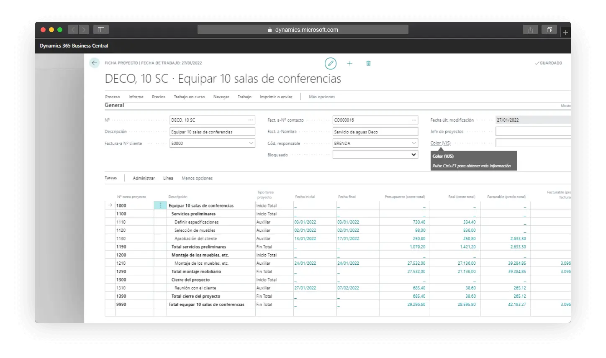
Task: Expand the Factura-a Nº cliente dropdown
Action: click(x=251, y=143)
